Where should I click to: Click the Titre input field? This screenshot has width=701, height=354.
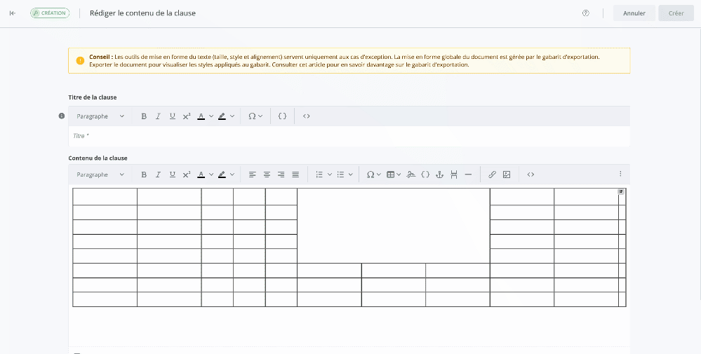pyautogui.click(x=349, y=136)
